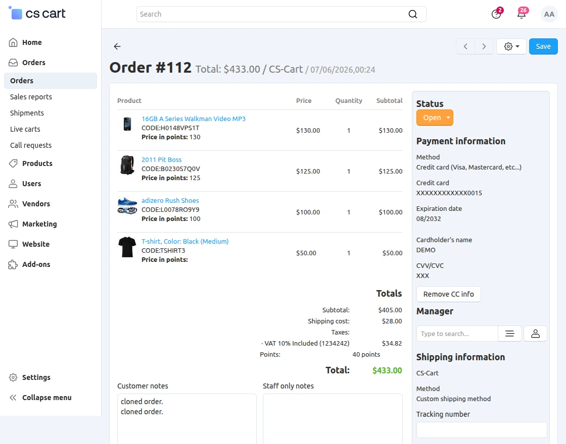The image size is (566, 444).
Task: Open Call requests
Action: [x=31, y=146]
